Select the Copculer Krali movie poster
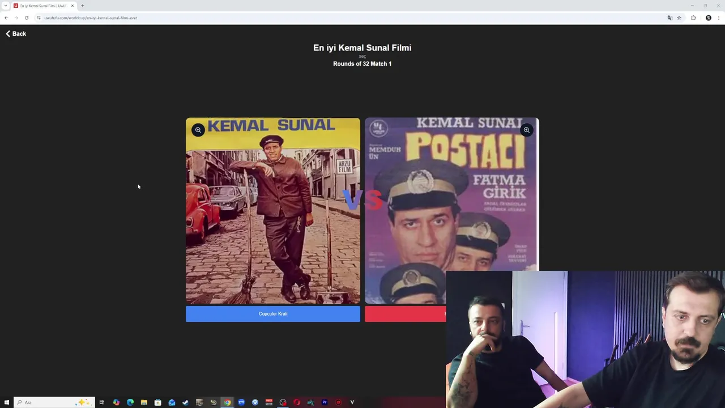Viewport: 725px width, 408px height. pyautogui.click(x=273, y=211)
